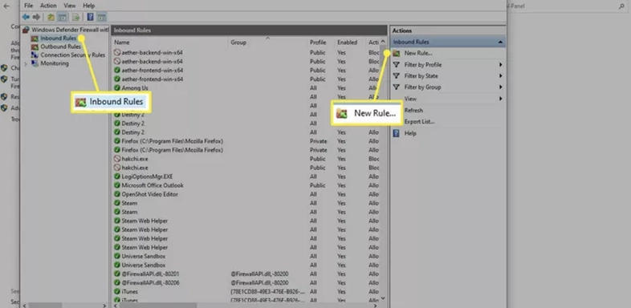This screenshot has width=631, height=308.
Task: Click the Outbound Rules icon in the tree
Action: coord(35,47)
